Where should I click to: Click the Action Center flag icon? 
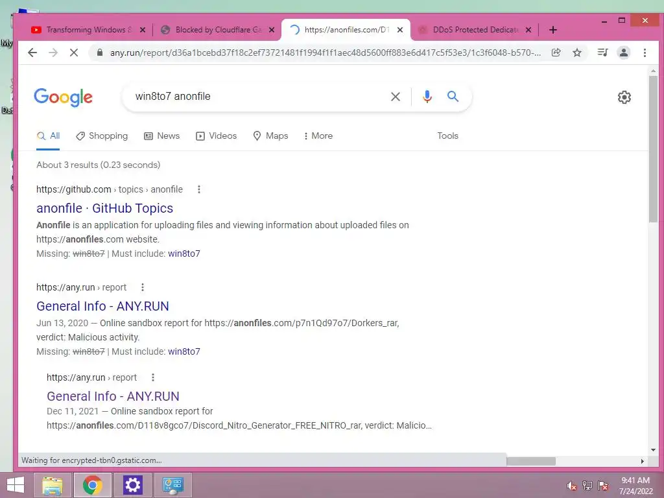[603, 486]
